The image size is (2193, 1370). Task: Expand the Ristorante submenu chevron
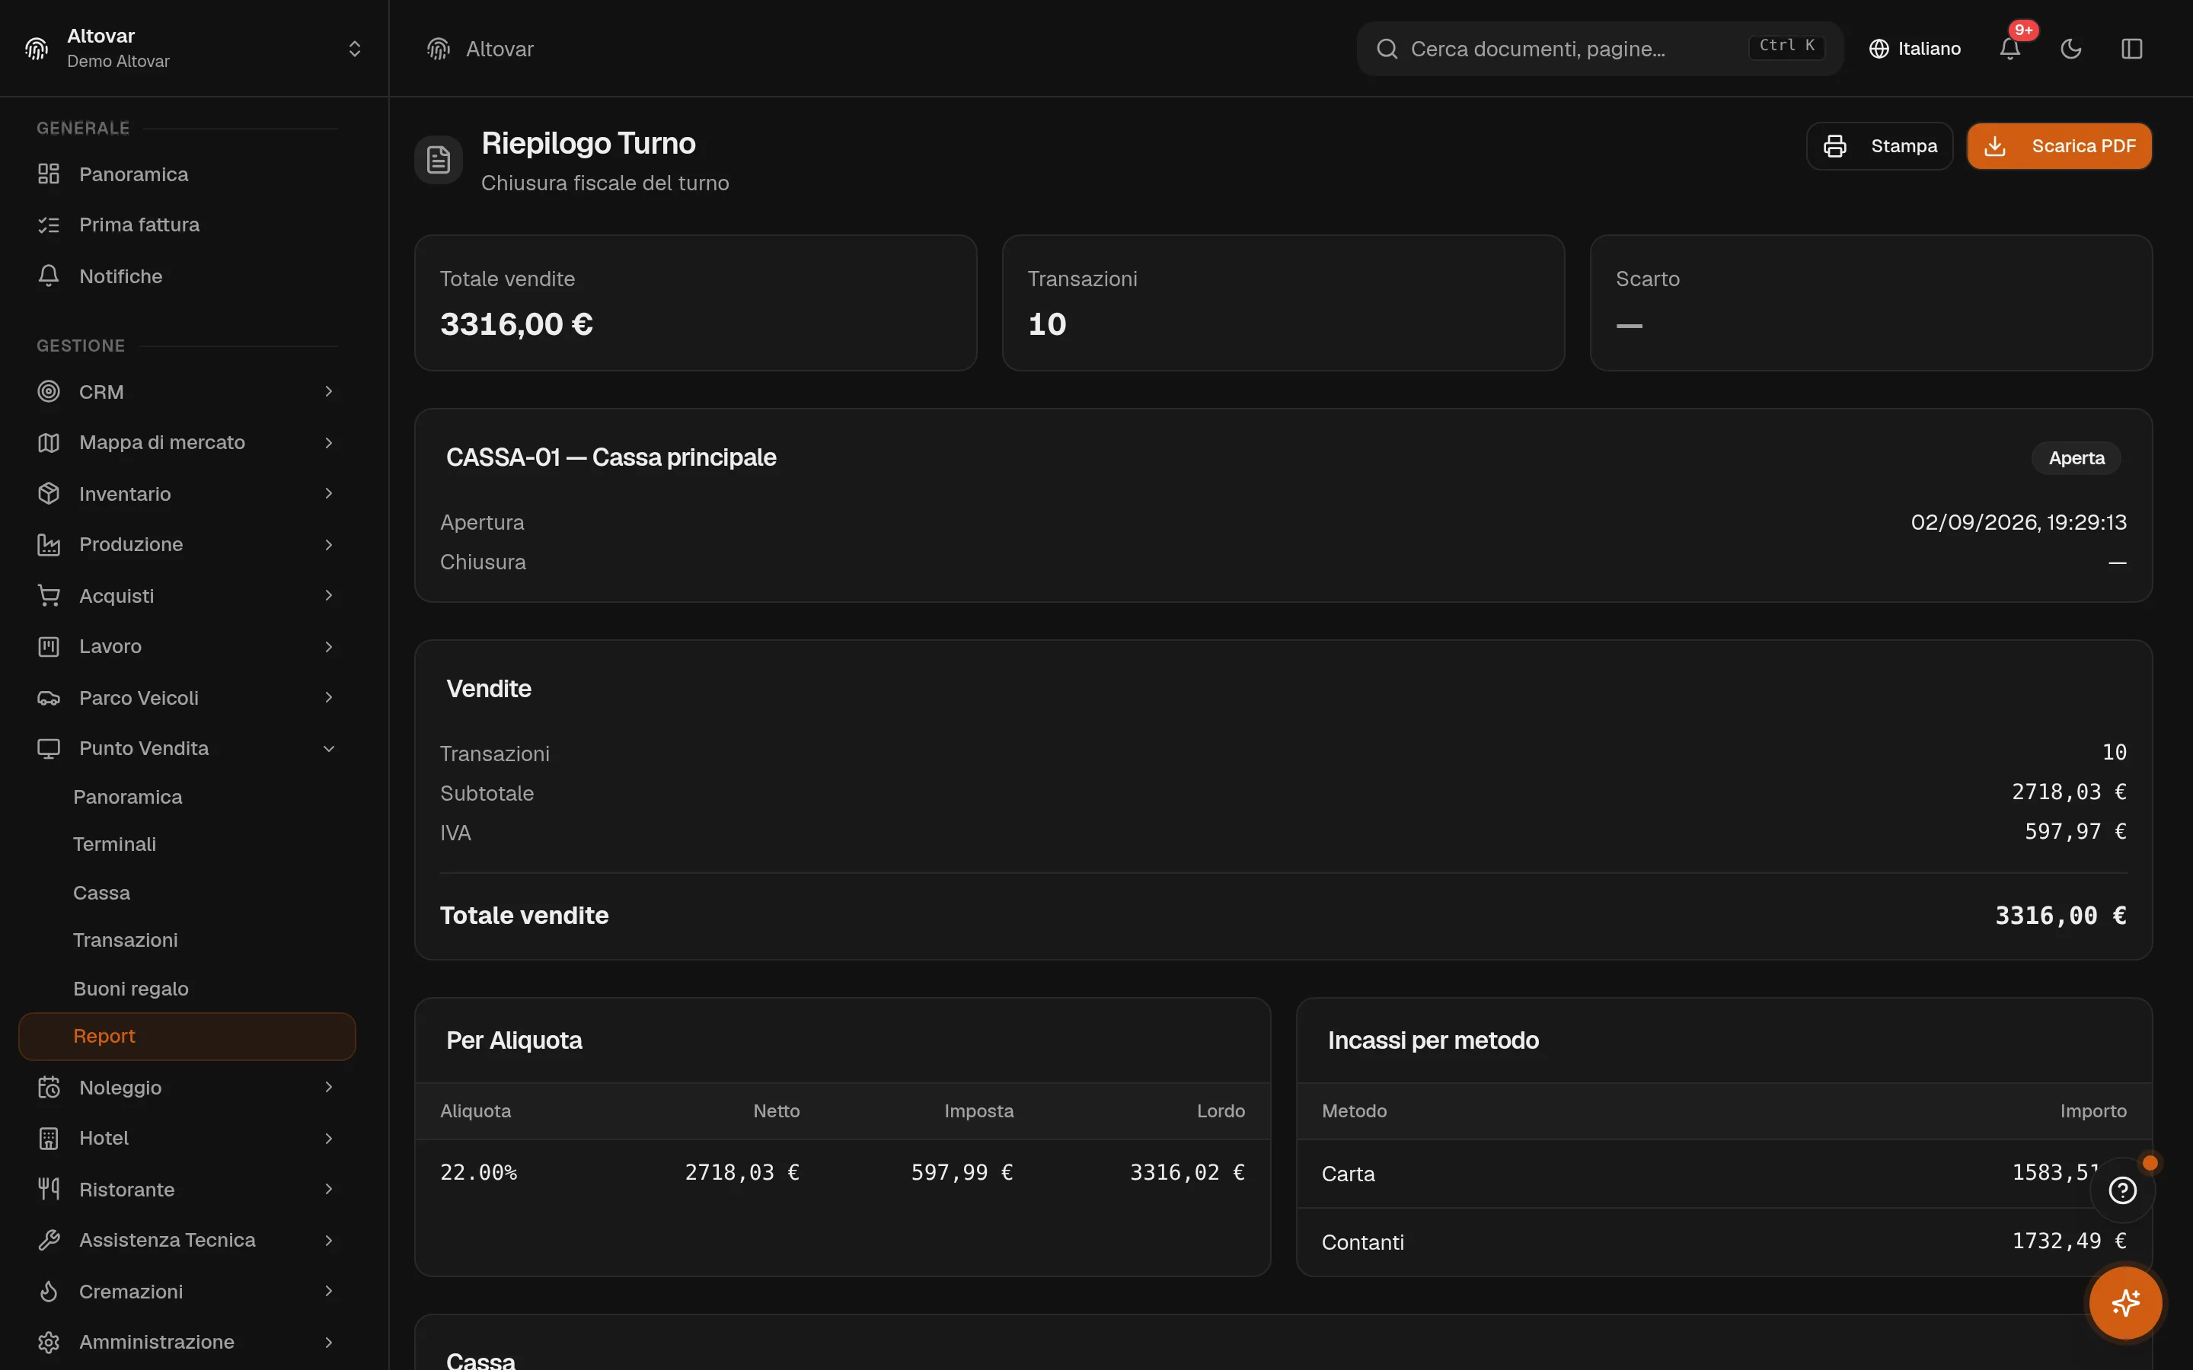tap(329, 1190)
